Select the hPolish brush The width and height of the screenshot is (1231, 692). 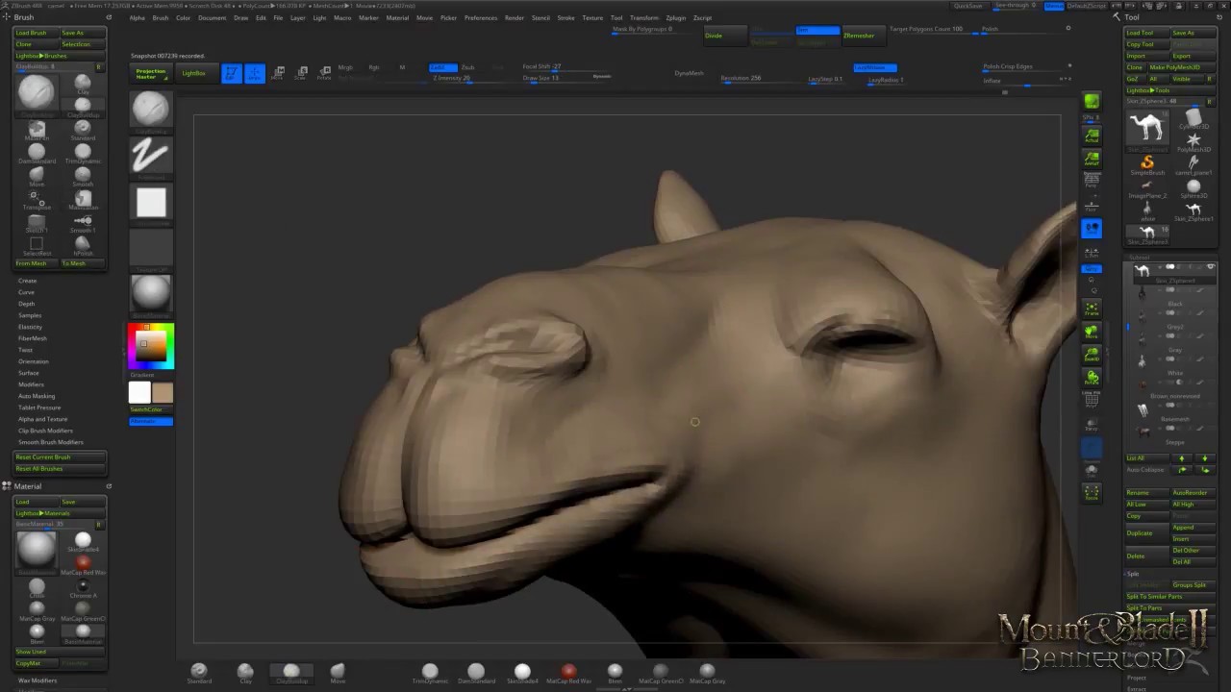tap(83, 245)
